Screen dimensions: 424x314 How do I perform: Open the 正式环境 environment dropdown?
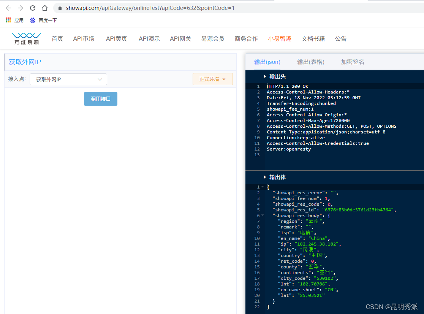click(x=212, y=79)
